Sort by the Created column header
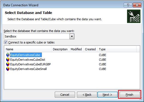Image resolution: width=144 pixels, height=102 pixels. pos(90,49)
